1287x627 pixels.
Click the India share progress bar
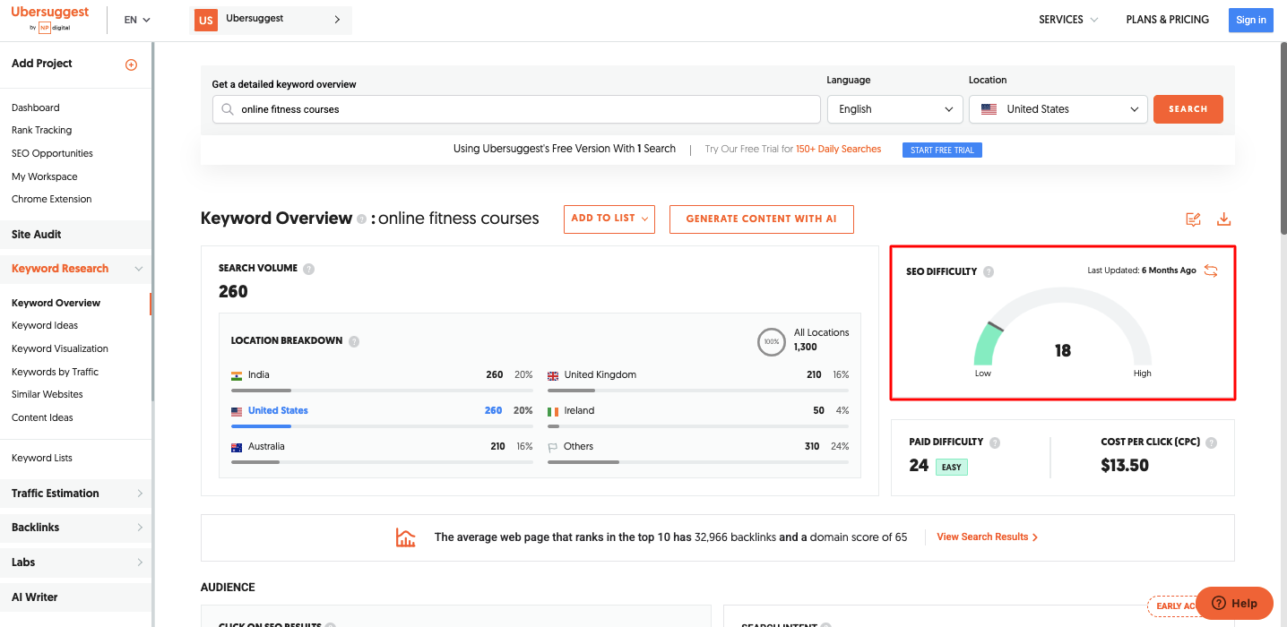(382, 391)
